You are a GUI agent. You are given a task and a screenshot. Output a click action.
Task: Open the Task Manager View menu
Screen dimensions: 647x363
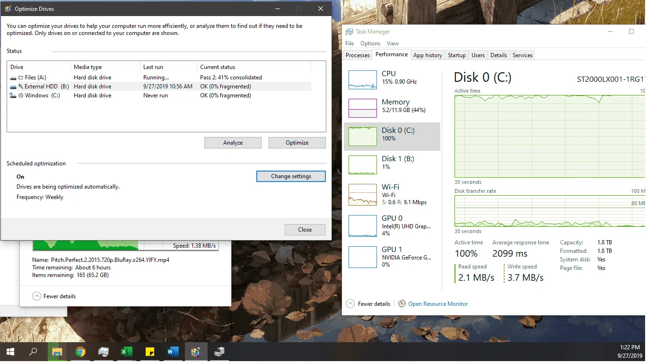[x=393, y=43]
